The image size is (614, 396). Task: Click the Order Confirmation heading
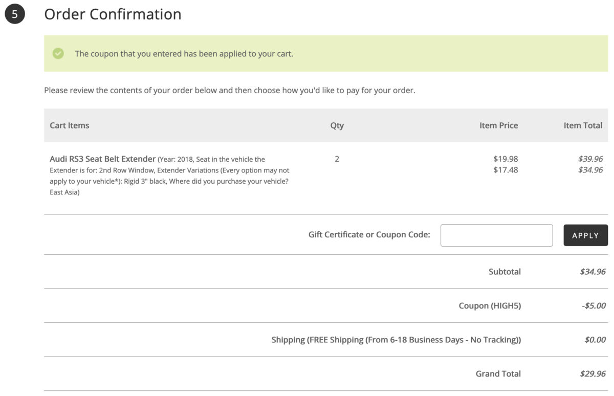pyautogui.click(x=113, y=14)
